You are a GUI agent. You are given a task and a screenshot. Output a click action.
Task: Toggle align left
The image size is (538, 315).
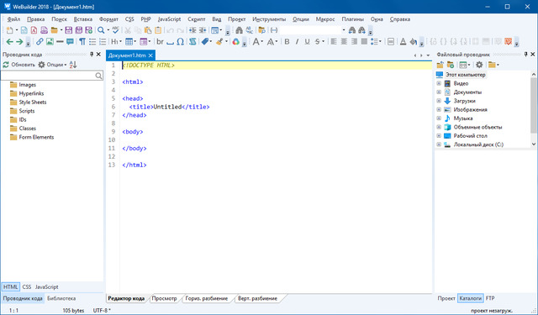click(x=334, y=42)
